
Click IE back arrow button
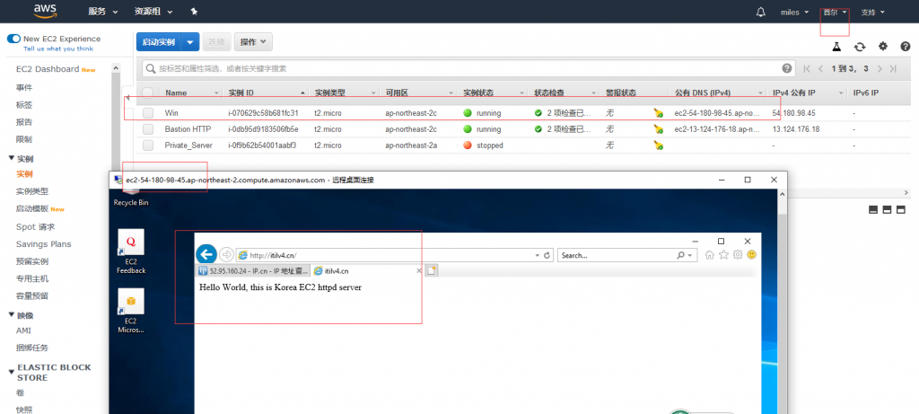(x=206, y=254)
